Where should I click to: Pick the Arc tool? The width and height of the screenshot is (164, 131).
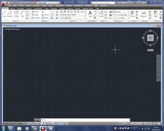click(22, 14)
